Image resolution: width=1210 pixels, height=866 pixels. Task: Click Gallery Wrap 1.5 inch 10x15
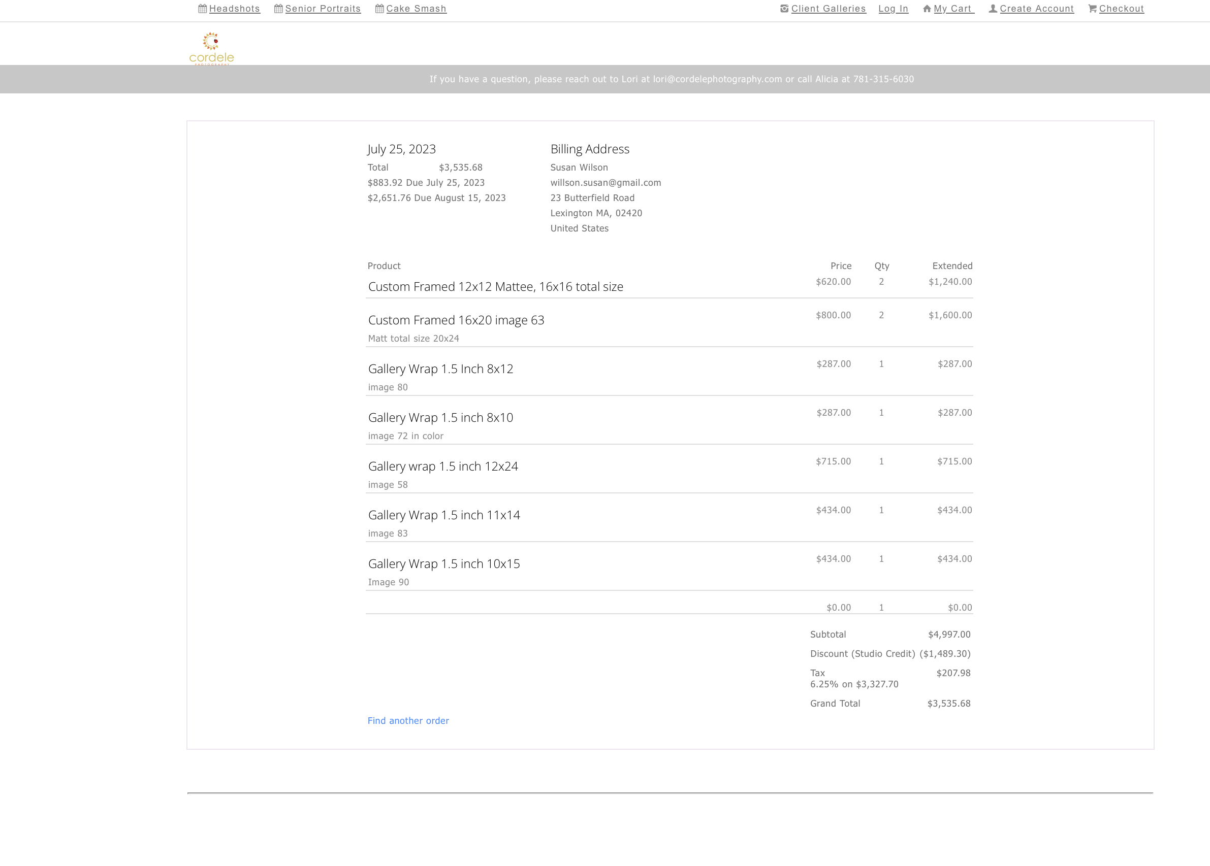pos(444,563)
